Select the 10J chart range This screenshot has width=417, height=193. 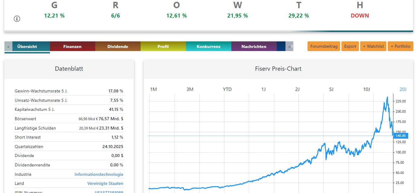point(367,89)
